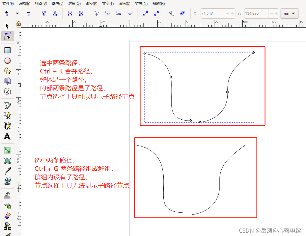
Task: Break path at selected nodes
Action: [55, 13]
